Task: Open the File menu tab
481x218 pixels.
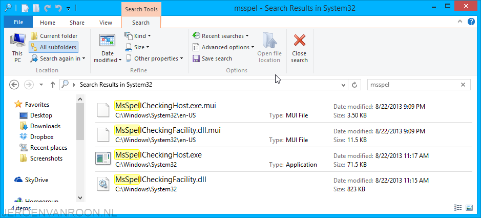Action: [18, 23]
